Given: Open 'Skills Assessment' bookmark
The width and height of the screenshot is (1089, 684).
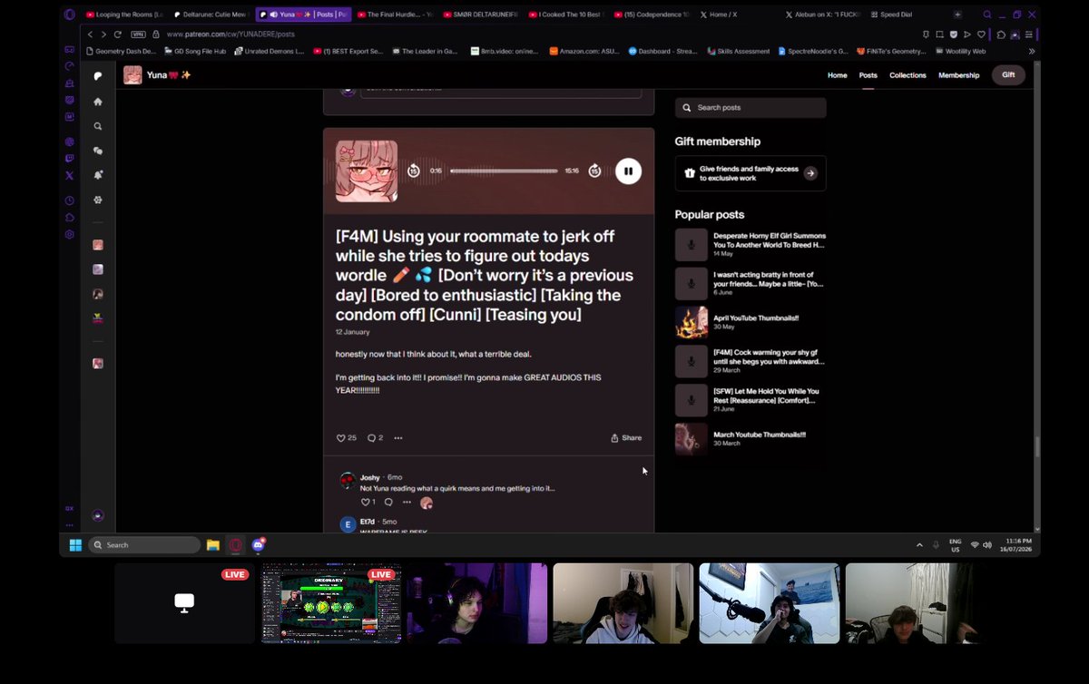Looking at the screenshot, I should [x=740, y=52].
